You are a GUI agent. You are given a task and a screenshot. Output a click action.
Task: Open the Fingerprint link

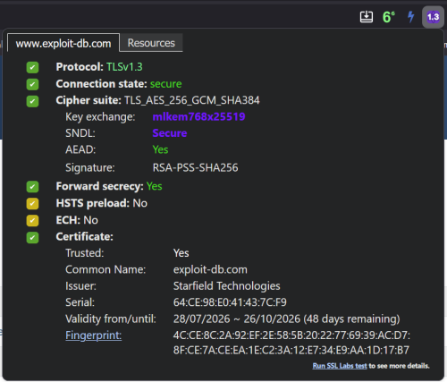94,335
